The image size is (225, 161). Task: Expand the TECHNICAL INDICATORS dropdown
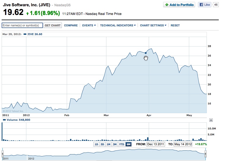[118, 26]
